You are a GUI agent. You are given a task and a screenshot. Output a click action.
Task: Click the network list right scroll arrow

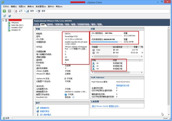[142, 72]
